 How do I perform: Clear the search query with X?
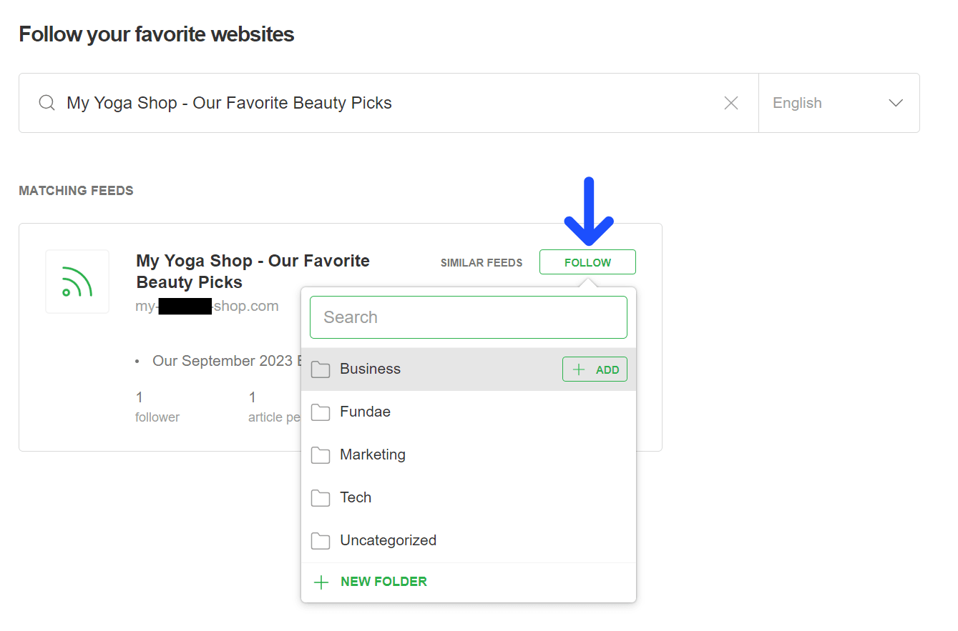click(x=731, y=103)
